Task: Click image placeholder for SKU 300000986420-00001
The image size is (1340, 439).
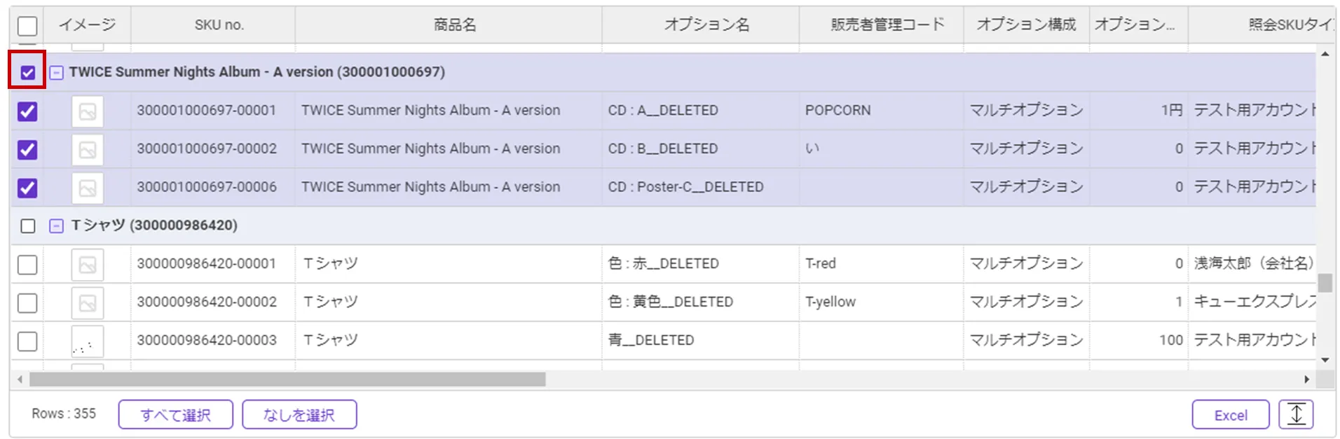Action: [88, 265]
